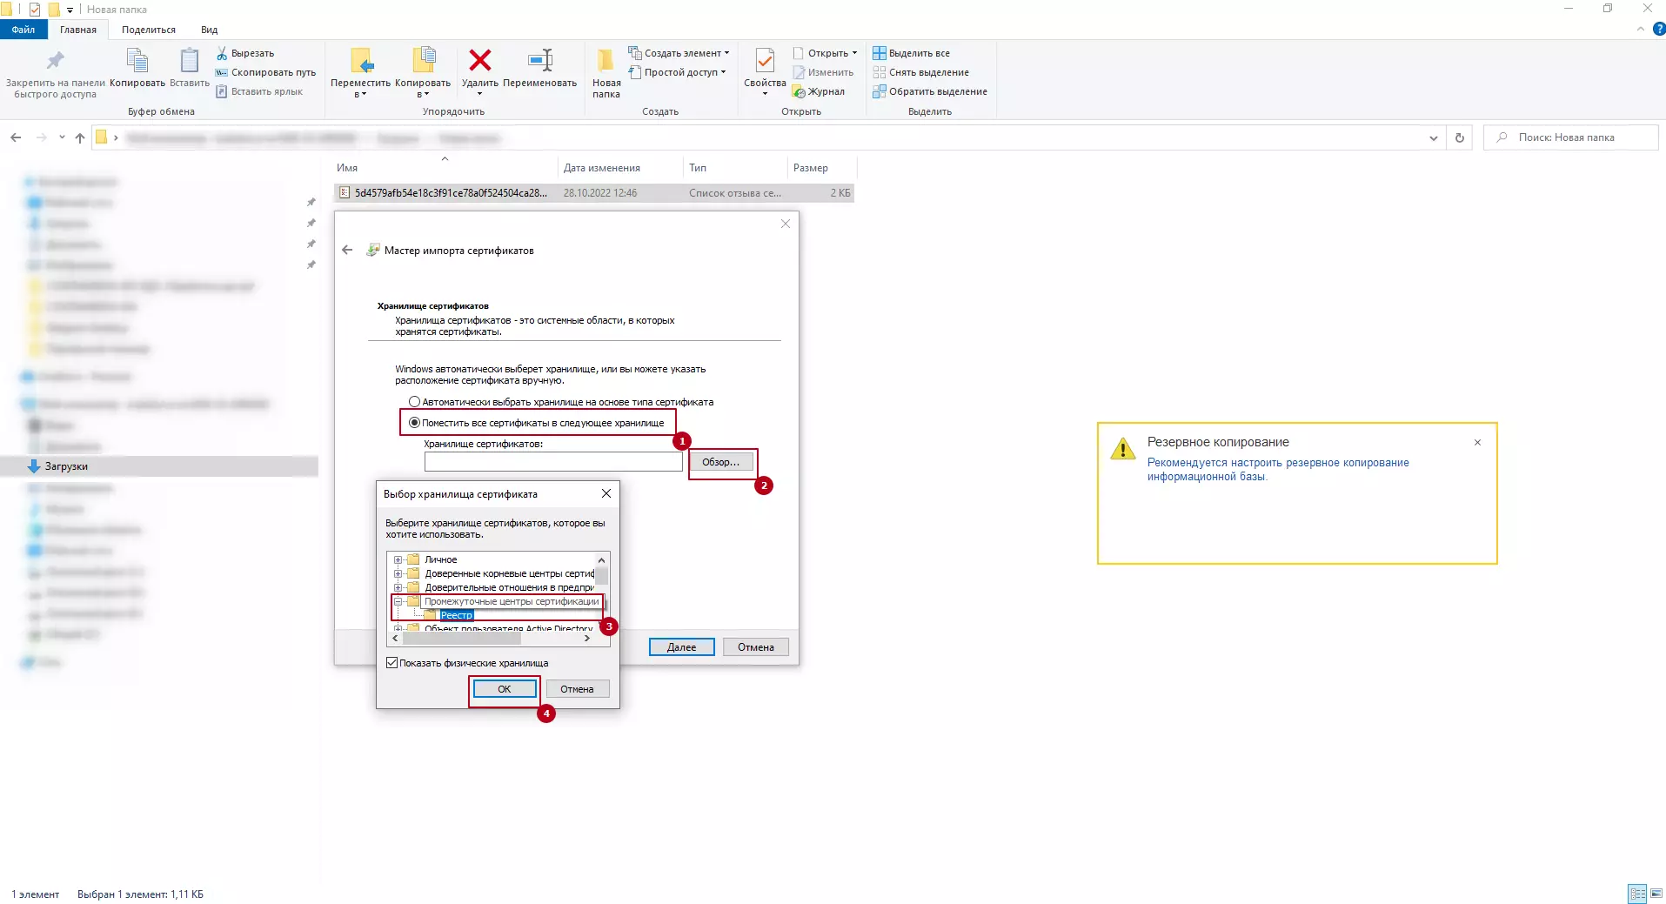Click Вставить ярлык in the ribbon

point(259,91)
